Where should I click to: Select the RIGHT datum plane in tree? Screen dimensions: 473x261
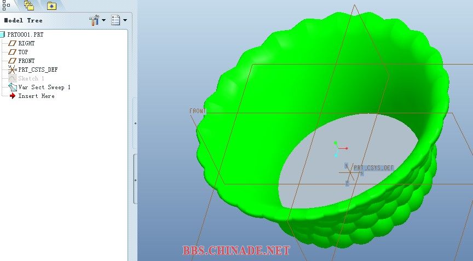(26, 43)
